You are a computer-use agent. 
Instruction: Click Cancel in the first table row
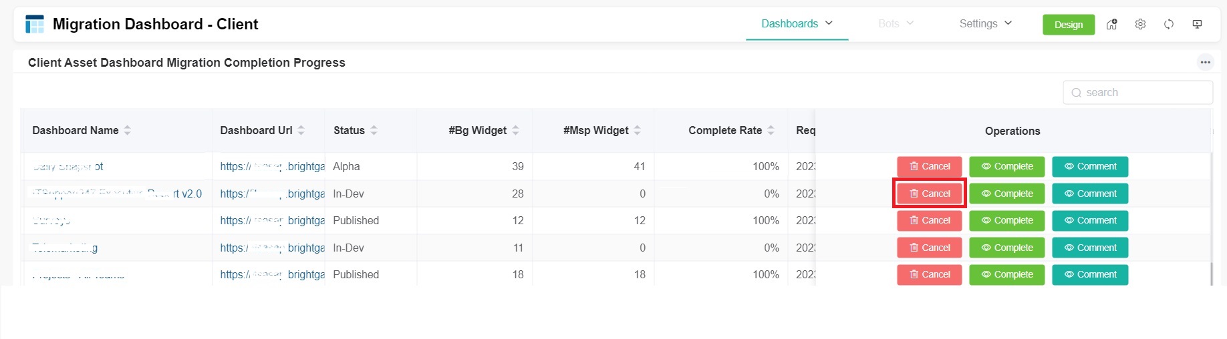(x=929, y=166)
